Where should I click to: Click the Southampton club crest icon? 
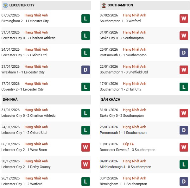tap(104, 5)
